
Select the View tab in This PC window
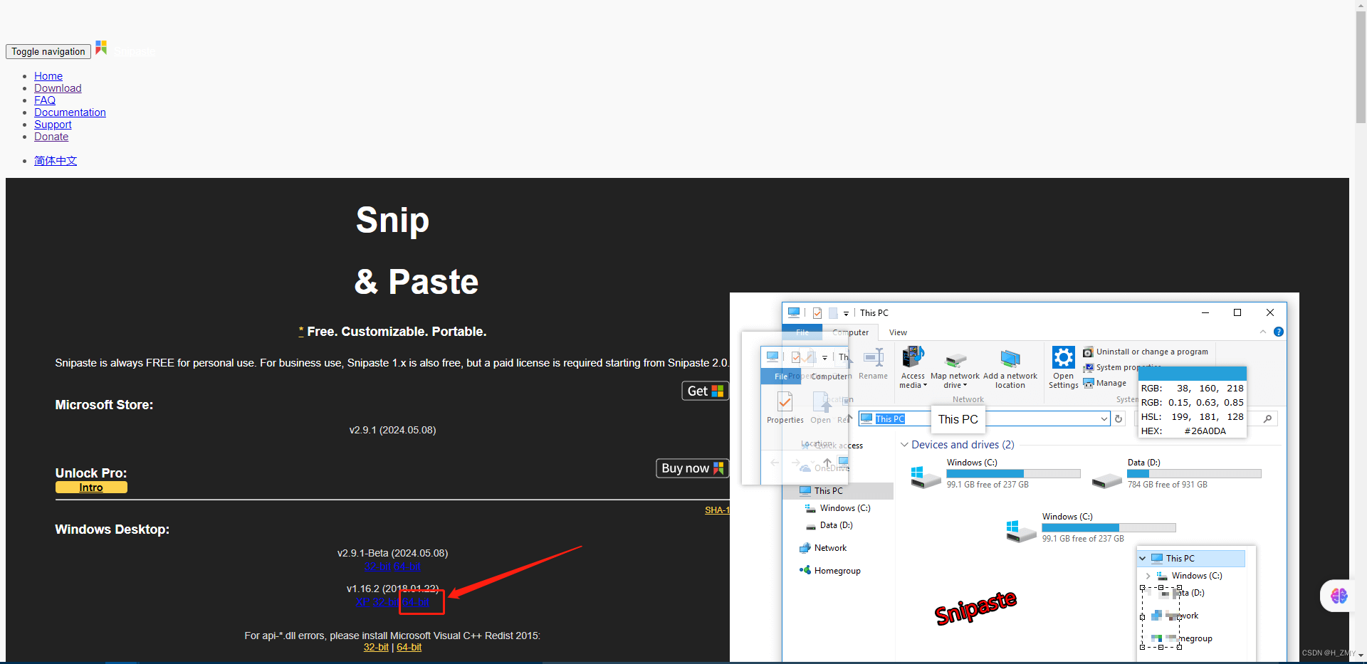click(x=898, y=332)
